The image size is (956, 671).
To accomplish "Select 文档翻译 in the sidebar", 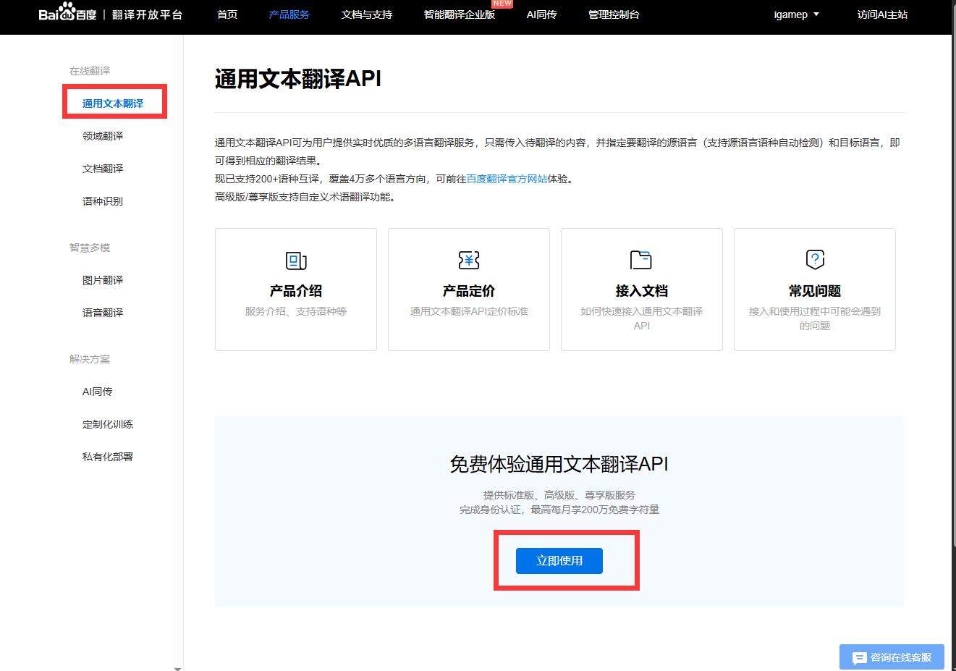I will coord(103,169).
